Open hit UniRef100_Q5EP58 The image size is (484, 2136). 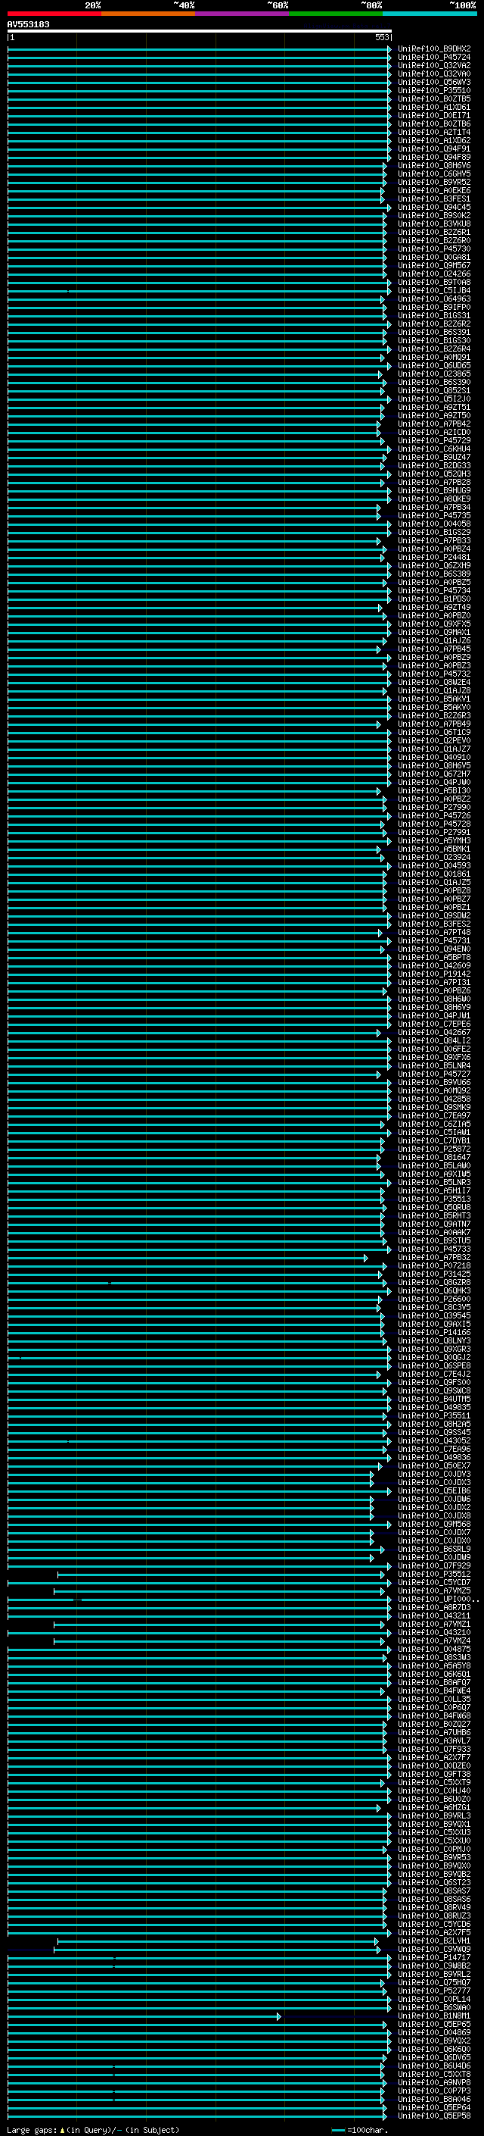click(434, 2116)
